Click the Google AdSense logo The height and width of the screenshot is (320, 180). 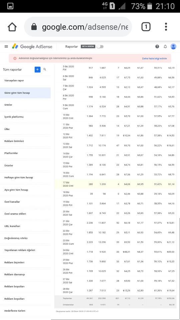pyautogui.click(x=32, y=47)
